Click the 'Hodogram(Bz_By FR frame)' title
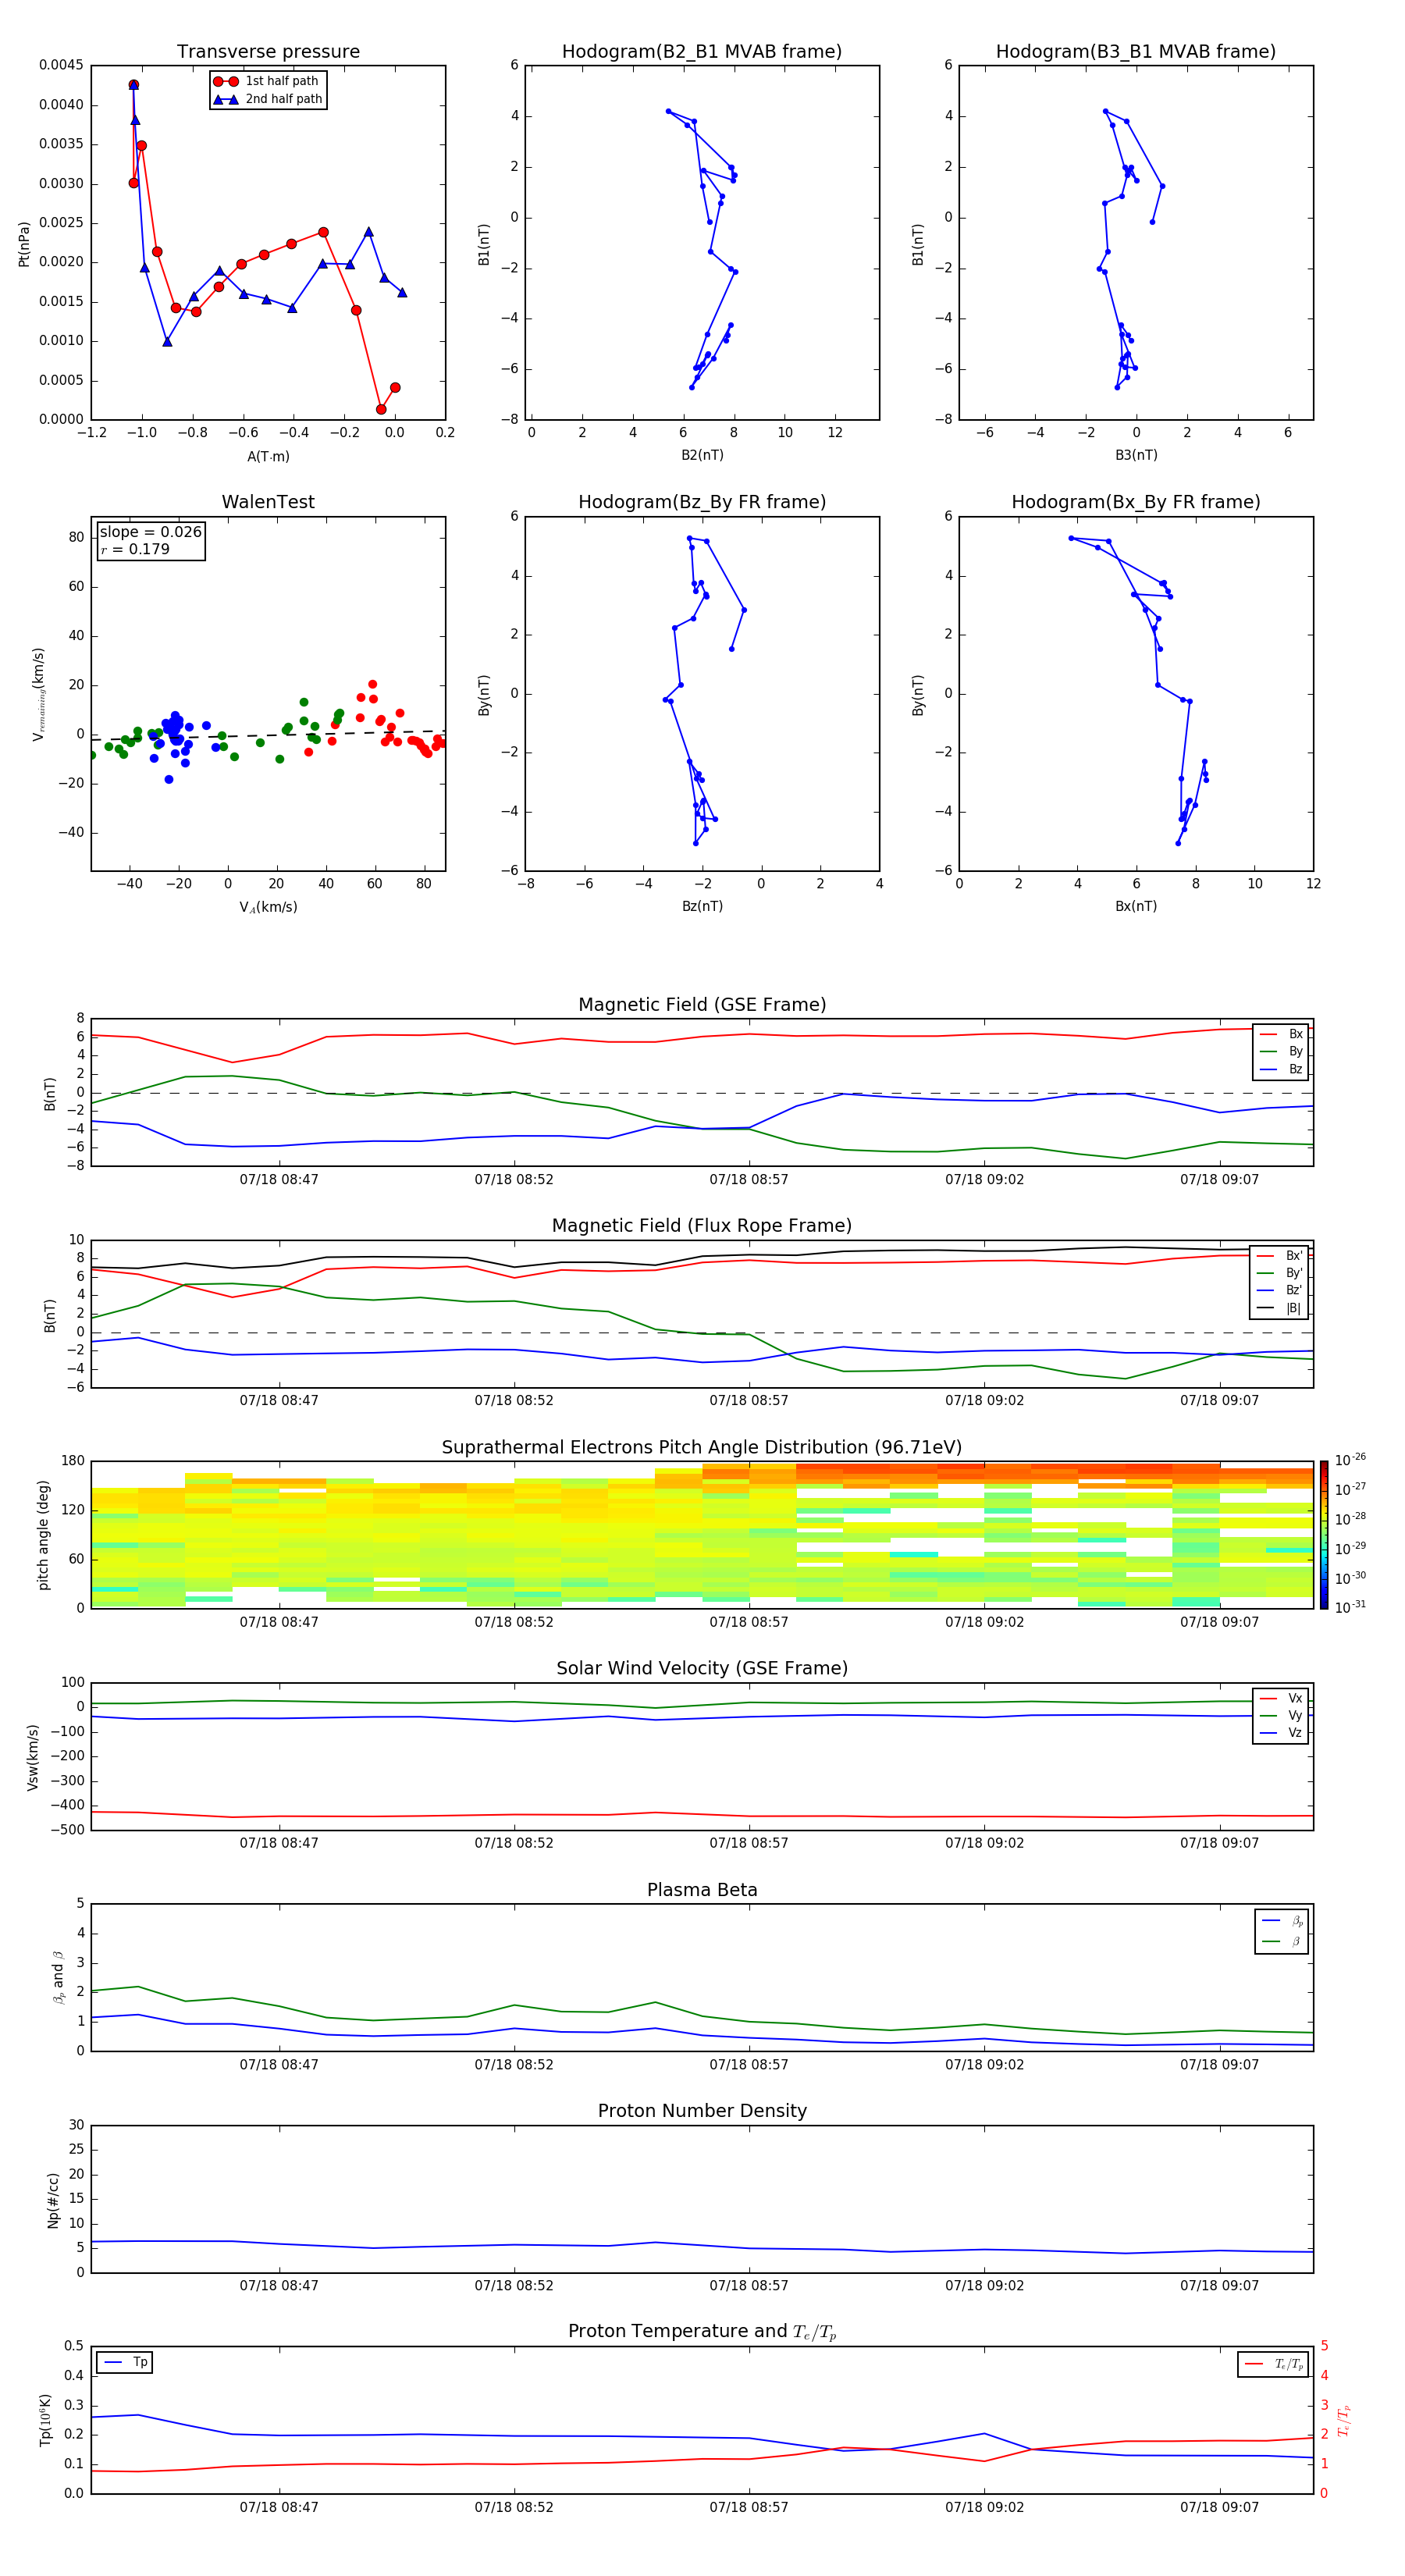 702,502
